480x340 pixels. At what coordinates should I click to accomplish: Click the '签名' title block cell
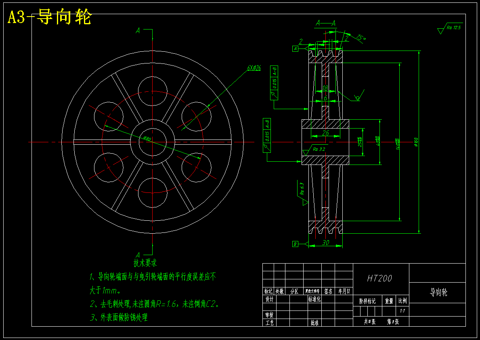click(329, 291)
